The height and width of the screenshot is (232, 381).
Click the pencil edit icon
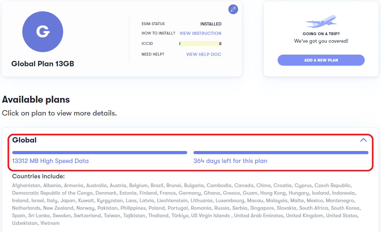click(x=233, y=9)
